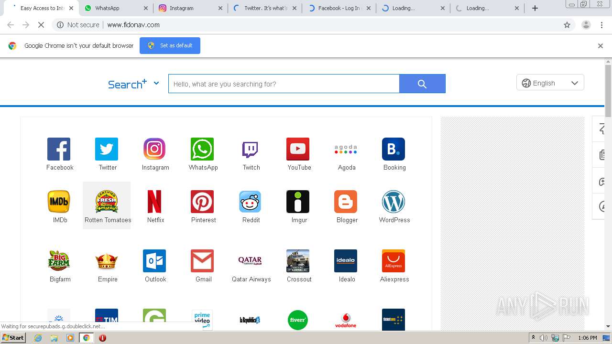Open the Fiverr shortcut icon

(x=298, y=320)
